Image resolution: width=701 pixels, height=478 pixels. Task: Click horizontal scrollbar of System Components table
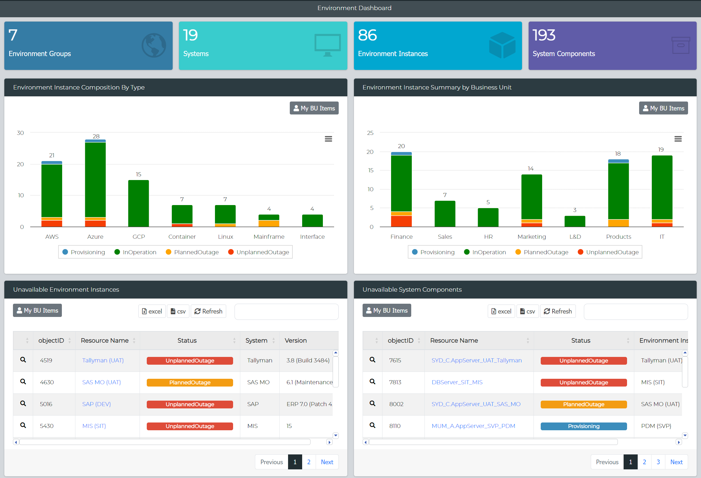point(493,442)
